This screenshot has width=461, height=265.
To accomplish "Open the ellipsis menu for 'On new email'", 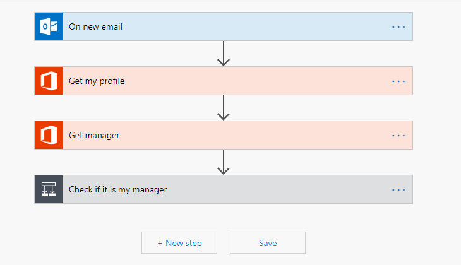I will coord(398,27).
